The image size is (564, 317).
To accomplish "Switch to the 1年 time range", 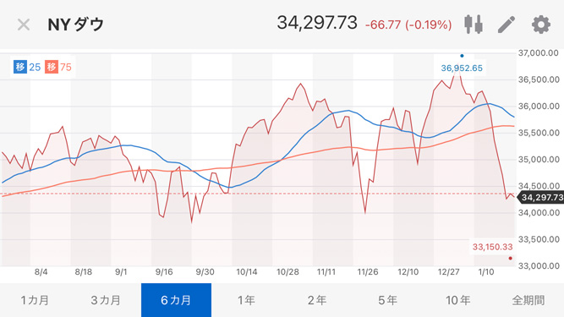I will (247, 300).
